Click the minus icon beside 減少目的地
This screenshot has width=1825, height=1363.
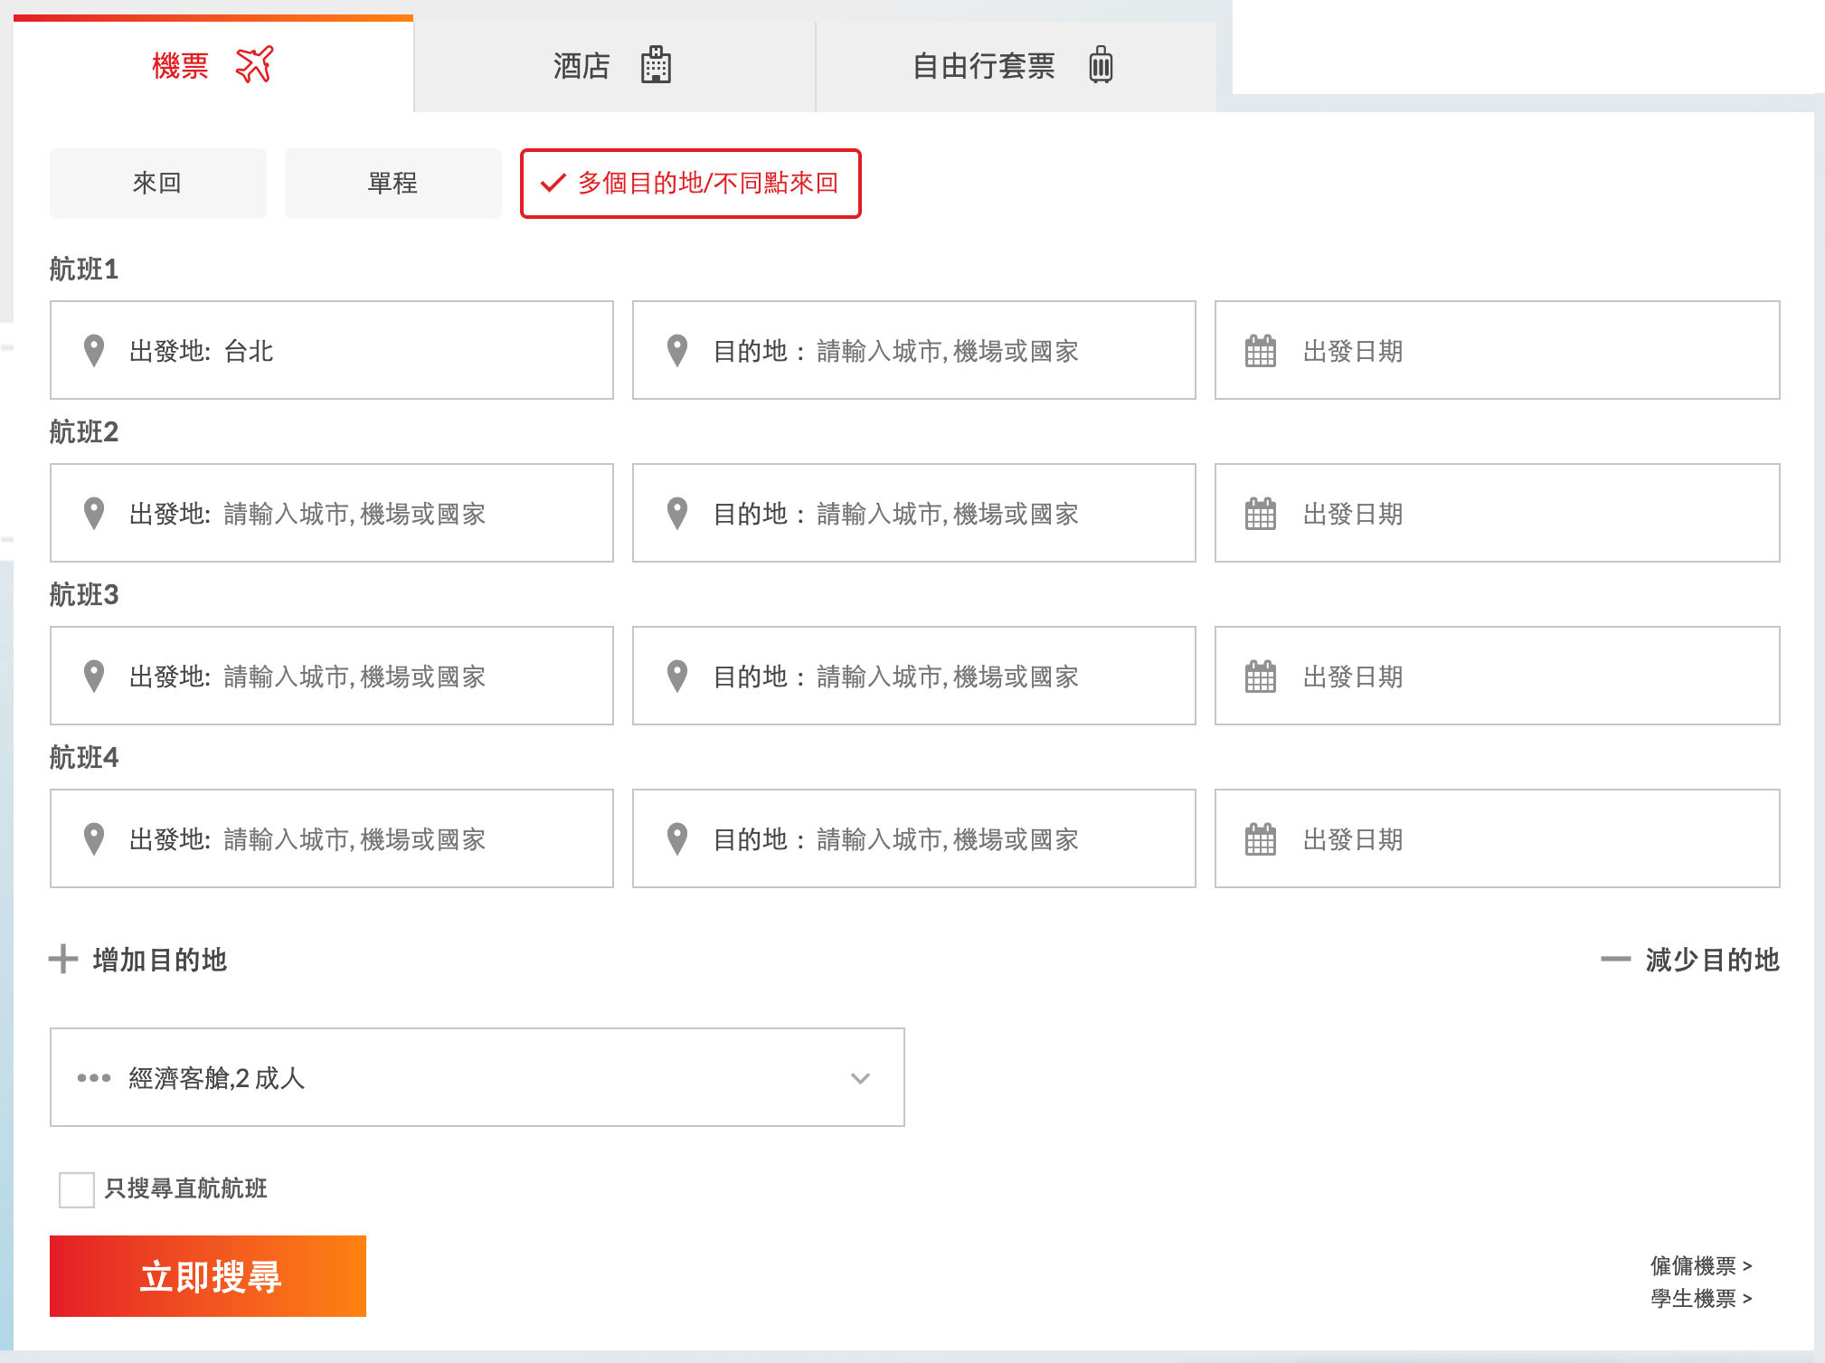[1615, 959]
